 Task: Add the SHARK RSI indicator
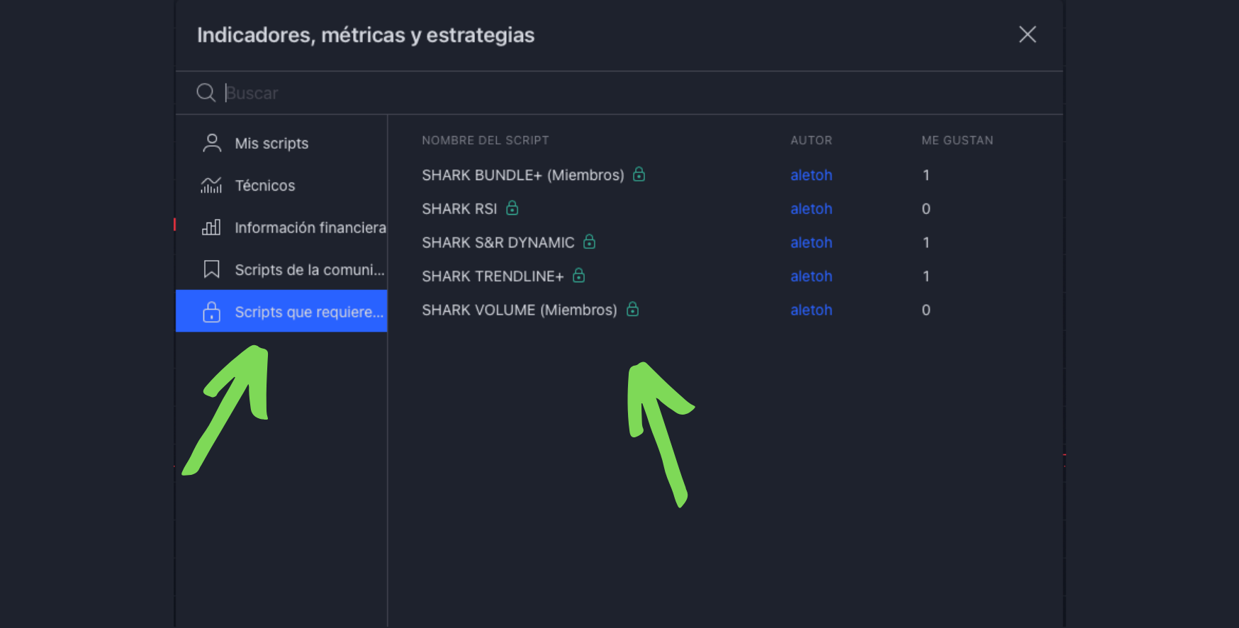pyautogui.click(x=459, y=209)
